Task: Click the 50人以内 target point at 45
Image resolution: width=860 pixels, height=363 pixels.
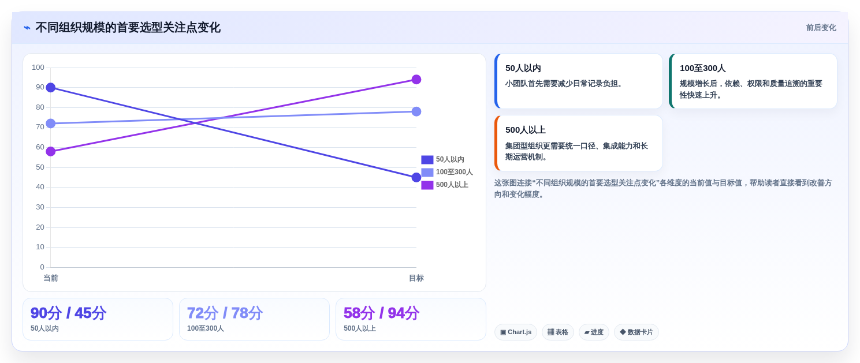Action: coord(416,177)
